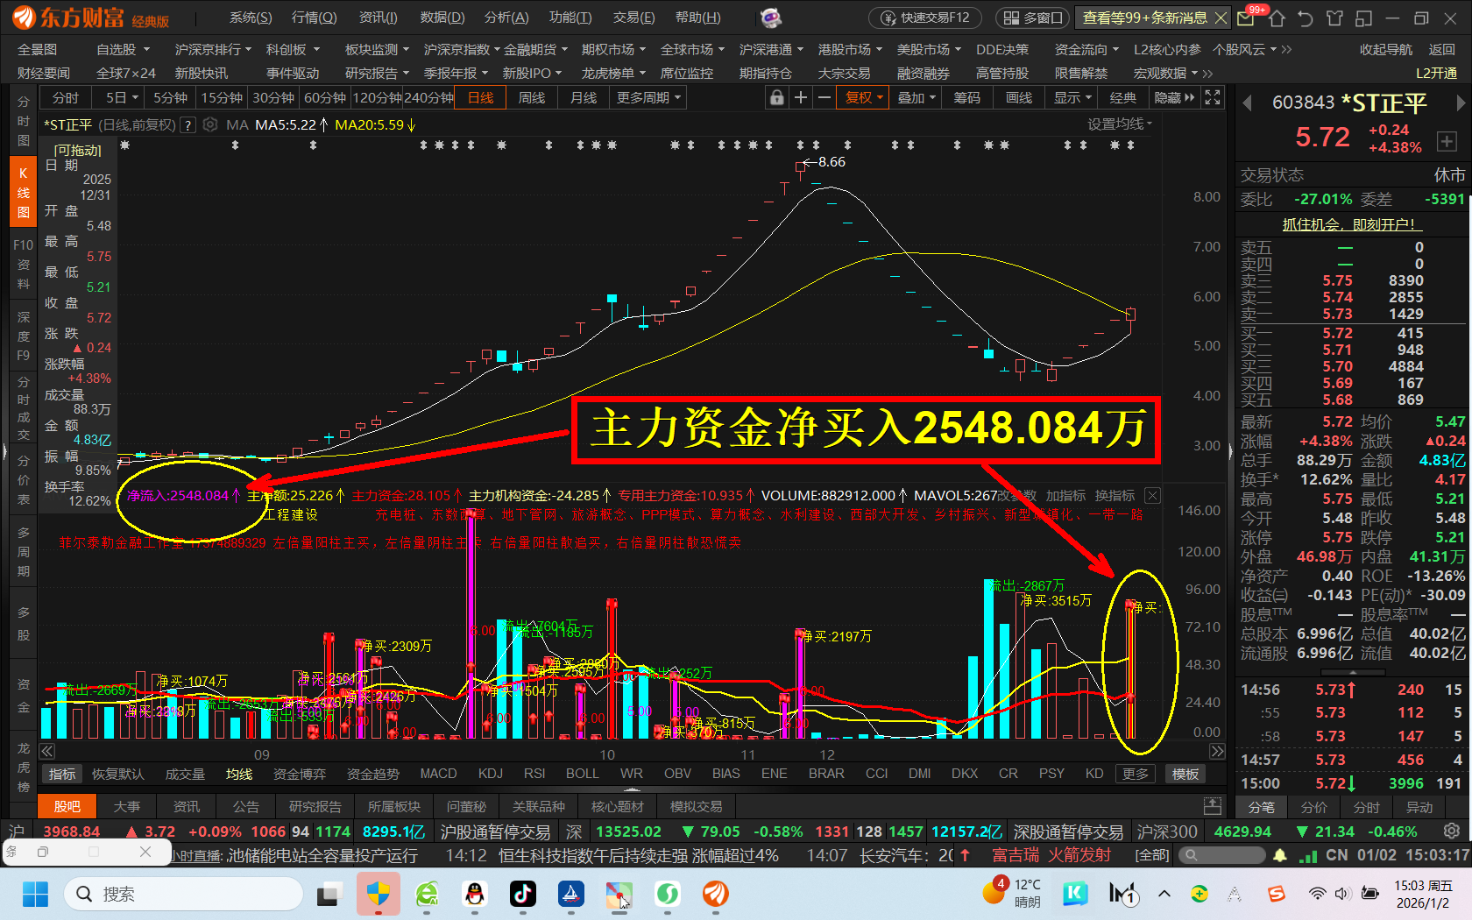Click the Windows taskbar 搜索 box
The image size is (1472, 920).
coord(184,894)
